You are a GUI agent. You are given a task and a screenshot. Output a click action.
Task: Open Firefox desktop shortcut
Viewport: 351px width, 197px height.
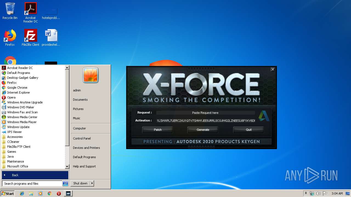10,37
